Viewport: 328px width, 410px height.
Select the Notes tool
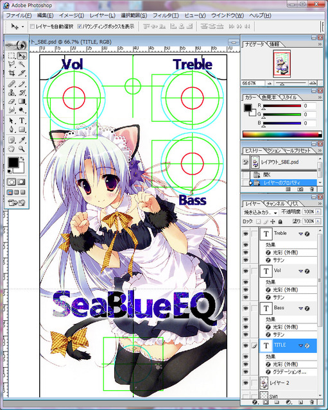(x=12, y=140)
